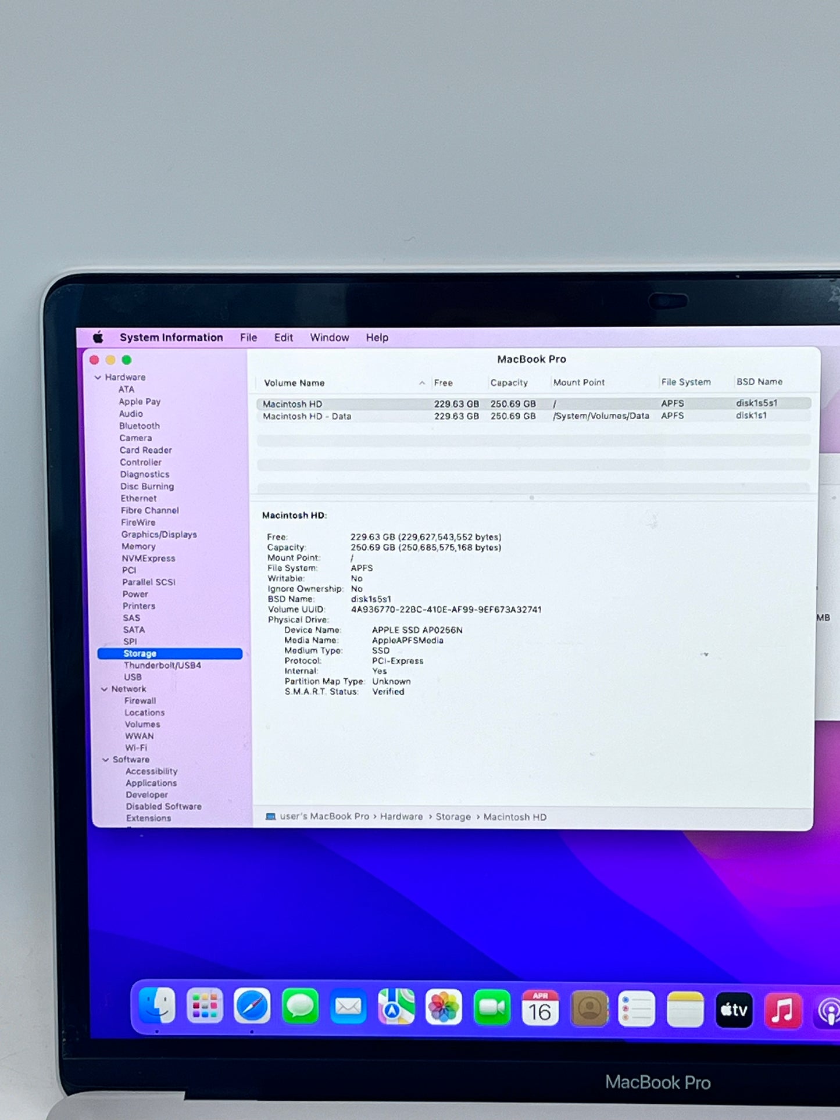Show Power information

click(135, 594)
